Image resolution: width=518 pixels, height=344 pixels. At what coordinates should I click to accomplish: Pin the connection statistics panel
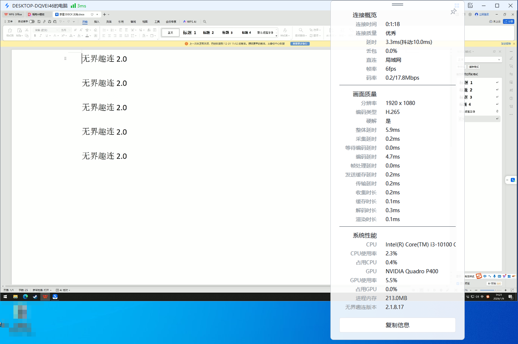click(x=453, y=12)
